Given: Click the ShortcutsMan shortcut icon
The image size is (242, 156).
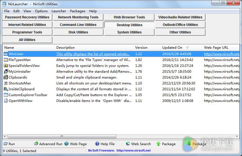Looking at the screenshot, I should (x=6, y=83).
